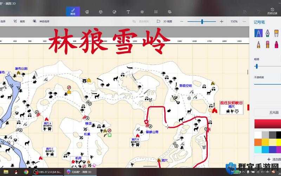The height and width of the screenshot is (176, 281).
Task: Select the Brushes (画笔) tool tab
Action: tap(73, 12)
